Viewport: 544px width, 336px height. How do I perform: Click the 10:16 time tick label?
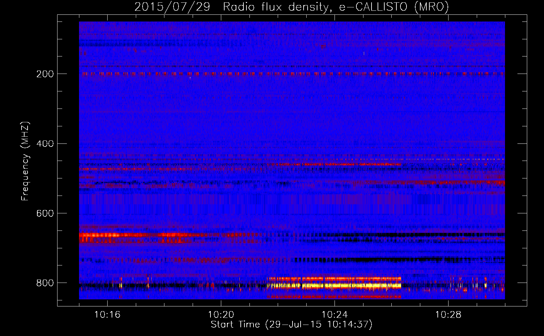pyautogui.click(x=107, y=315)
